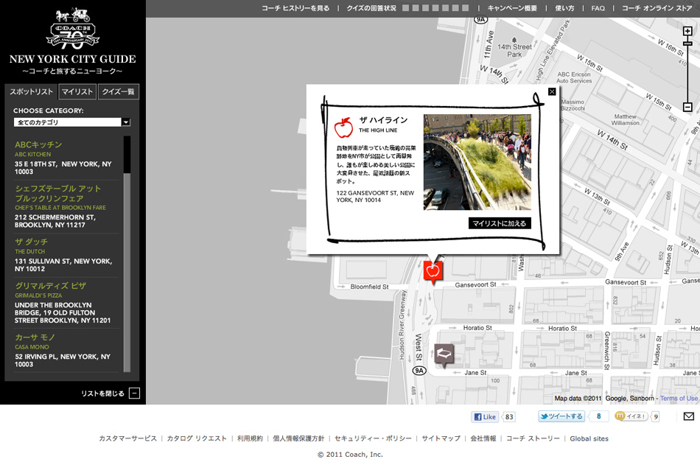Open the category dropdown 全てのカテゴリ
This screenshot has width=700, height=462.
tap(72, 122)
